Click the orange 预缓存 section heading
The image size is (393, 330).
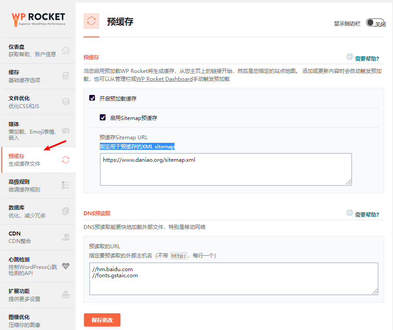click(91, 58)
